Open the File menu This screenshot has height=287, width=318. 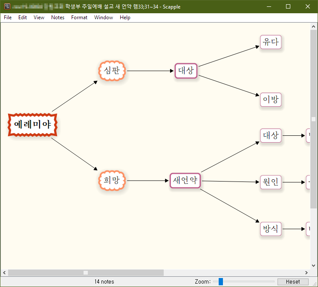tap(8, 18)
